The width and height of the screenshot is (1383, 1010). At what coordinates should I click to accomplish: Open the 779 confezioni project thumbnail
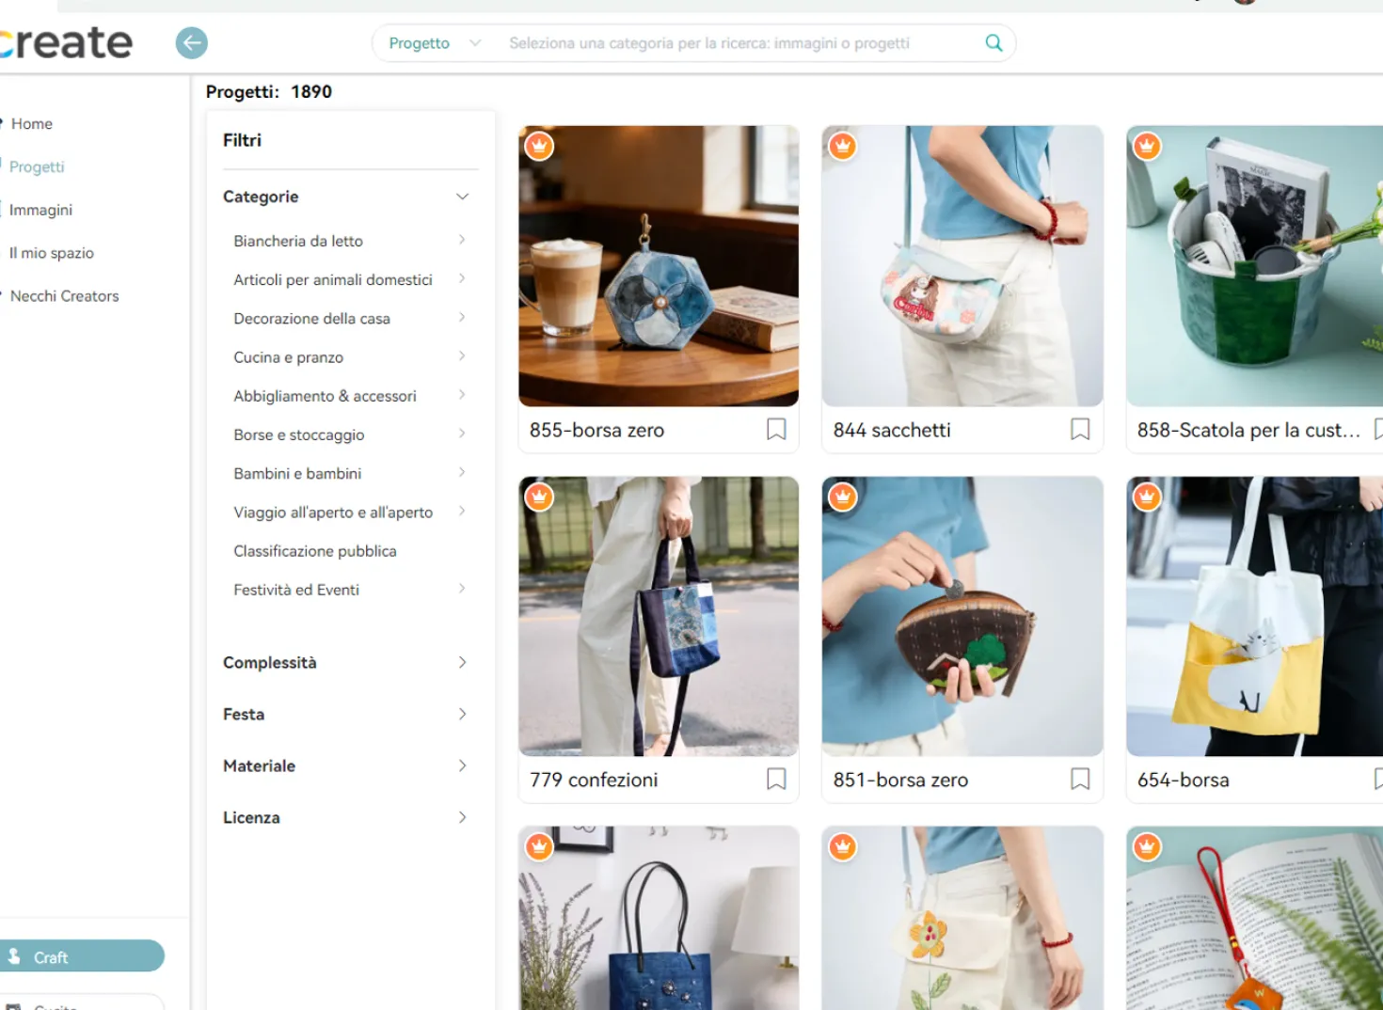coord(659,616)
